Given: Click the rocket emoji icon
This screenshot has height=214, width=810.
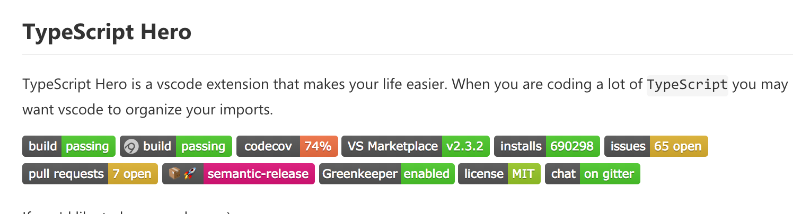Looking at the screenshot, I should click(x=189, y=174).
